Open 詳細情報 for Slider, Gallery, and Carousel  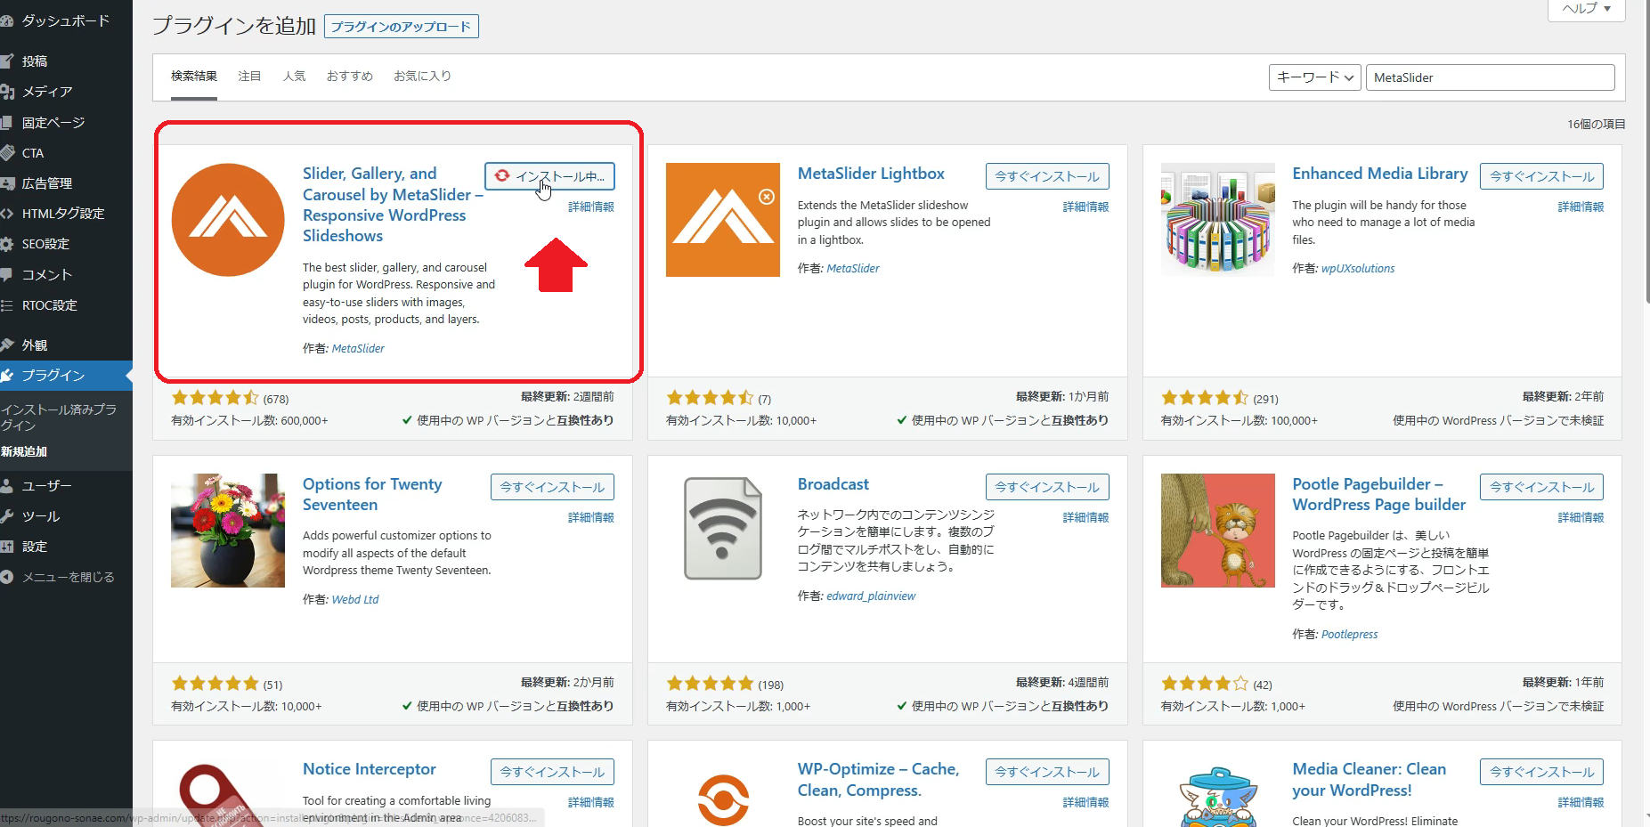click(x=591, y=207)
